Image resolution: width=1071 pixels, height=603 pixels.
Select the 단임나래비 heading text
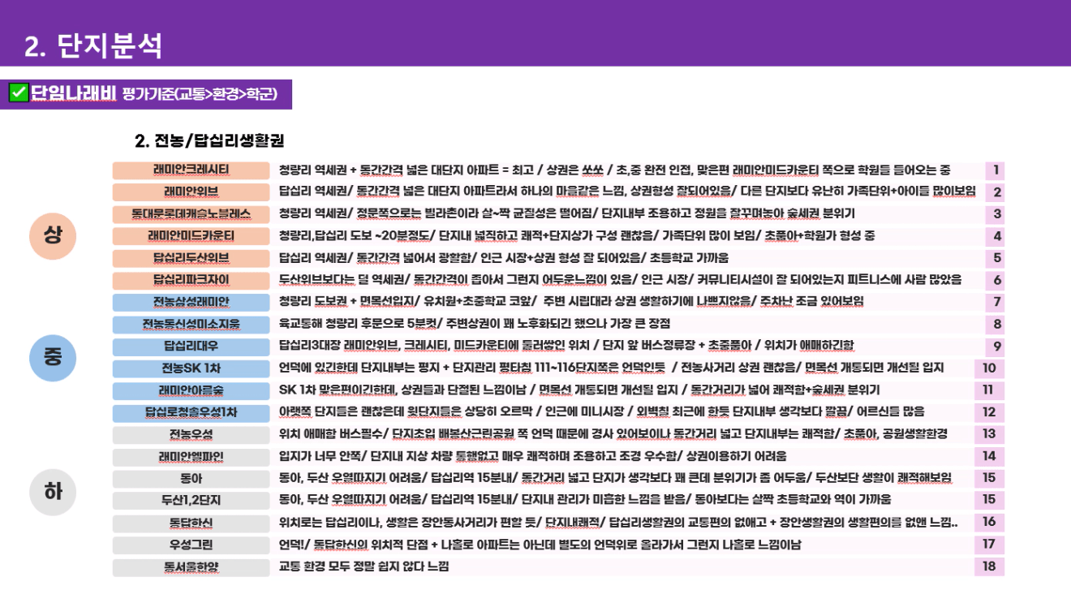74,93
